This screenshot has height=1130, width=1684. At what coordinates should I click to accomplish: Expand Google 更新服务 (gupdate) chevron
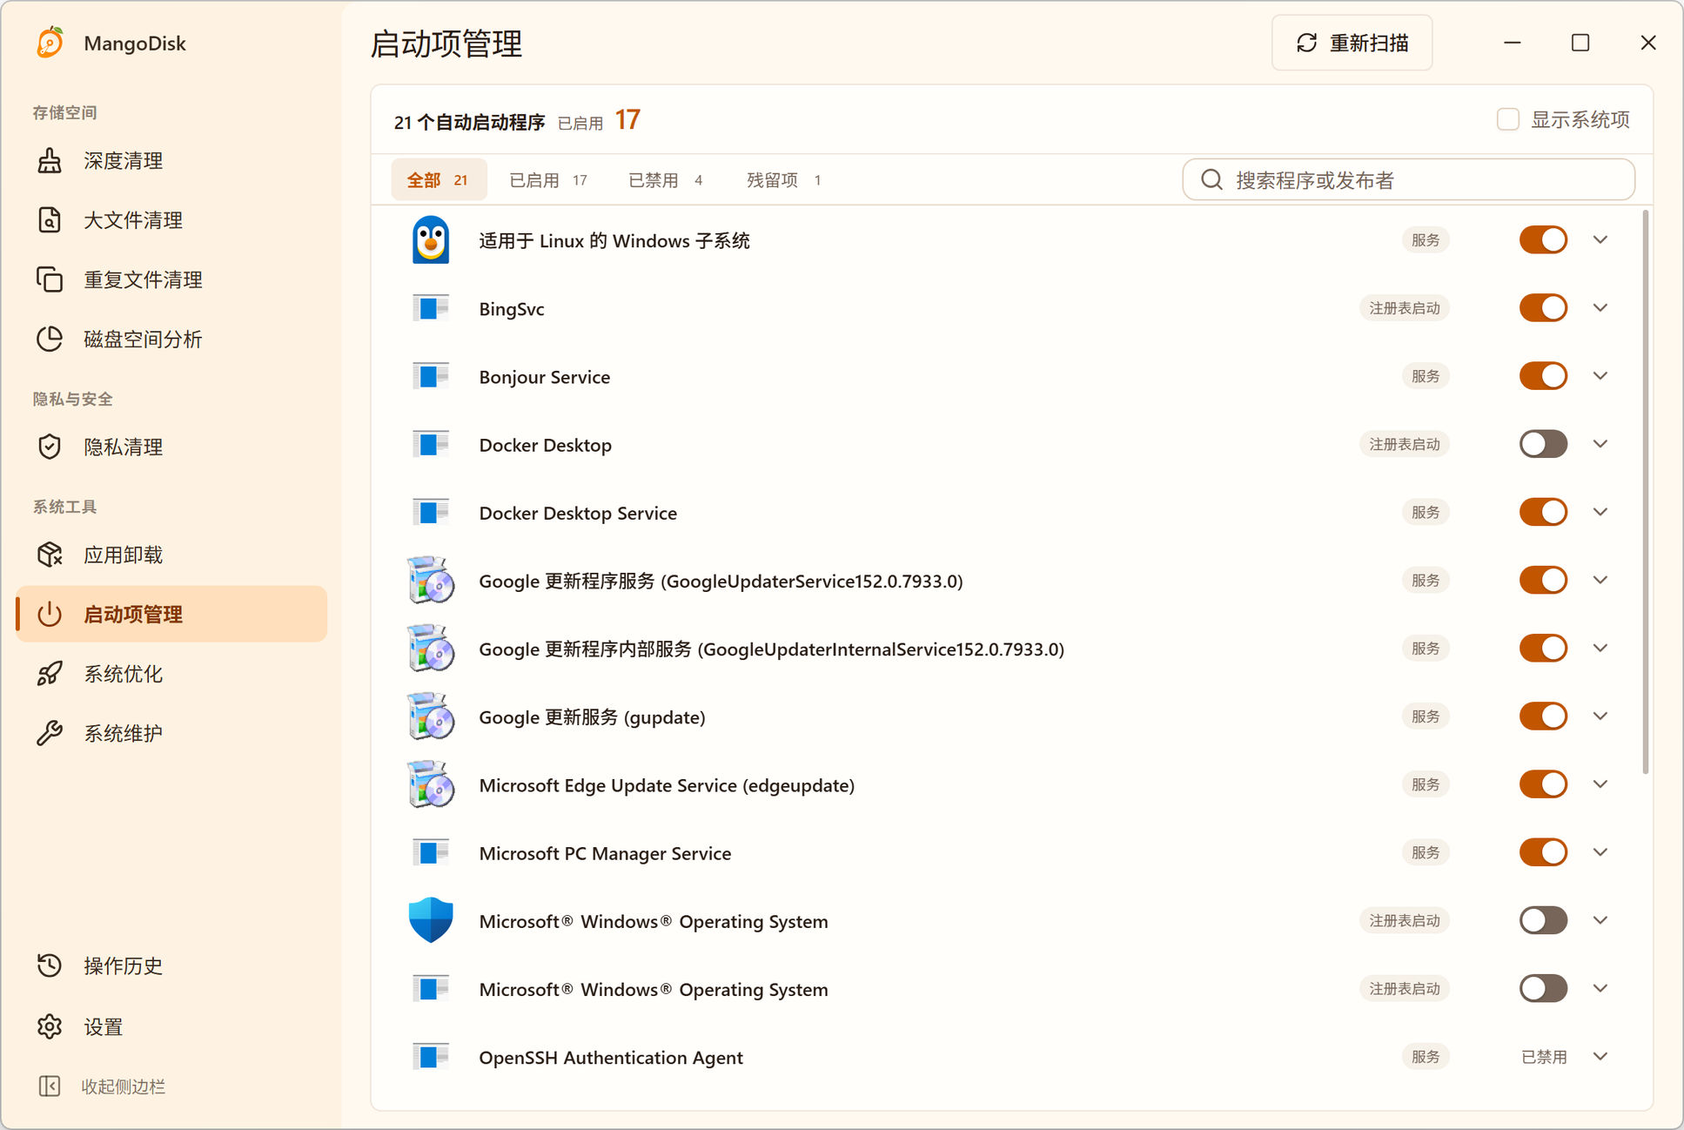click(1600, 716)
